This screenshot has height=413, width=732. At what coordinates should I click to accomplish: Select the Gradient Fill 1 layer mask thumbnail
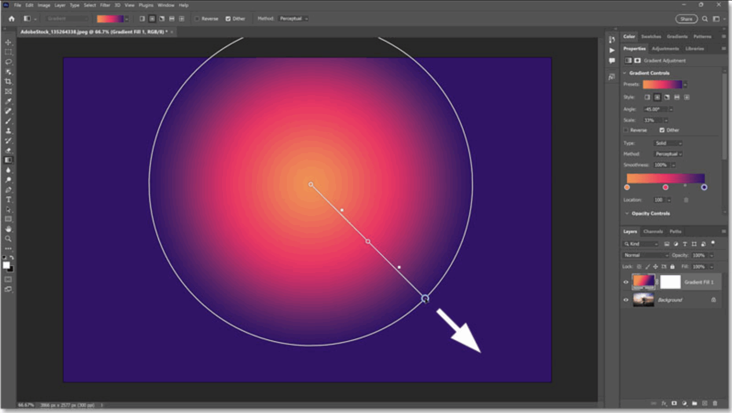pyautogui.click(x=671, y=282)
